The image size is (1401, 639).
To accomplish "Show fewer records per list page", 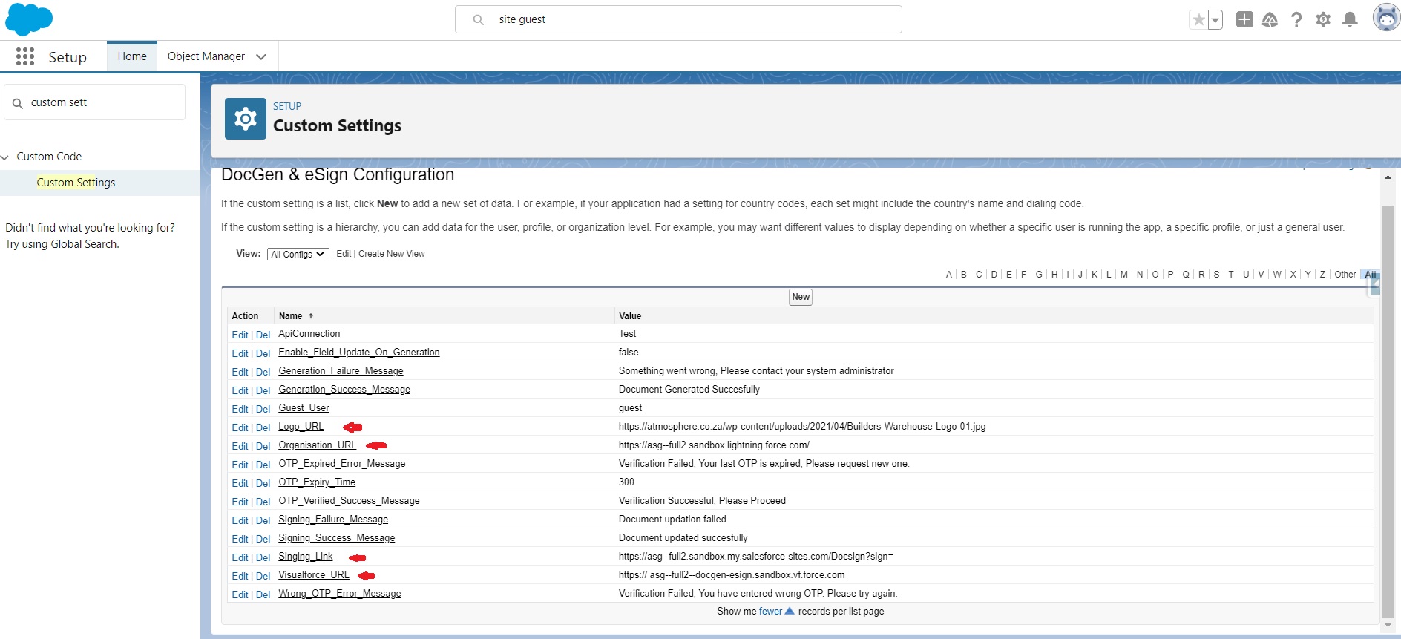I will [770, 612].
